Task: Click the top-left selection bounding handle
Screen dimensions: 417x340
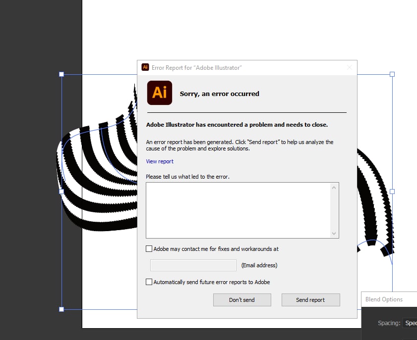Action: (x=61, y=74)
